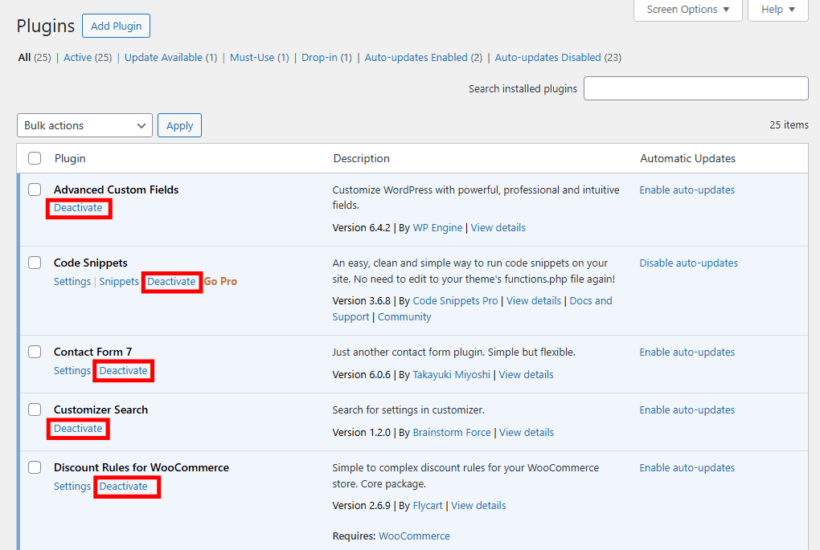Click the Plugins page heading
The height and width of the screenshot is (550, 820).
pos(46,26)
